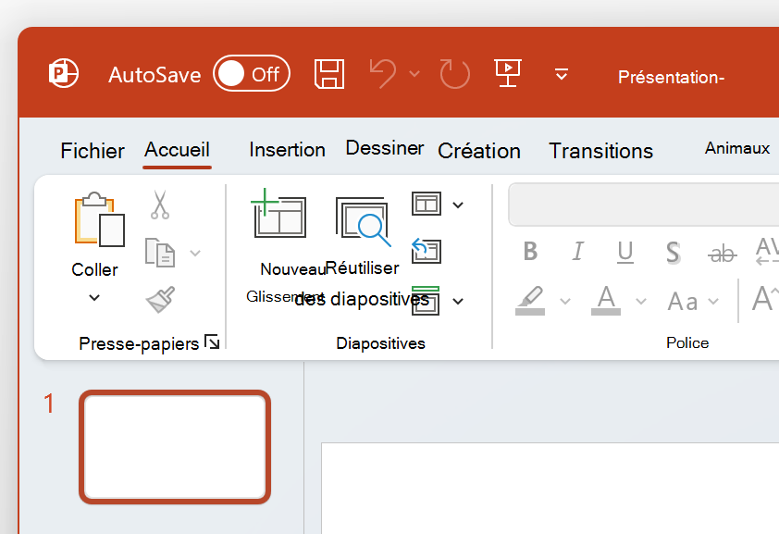Copy selection with the copy icon
This screenshot has height=534, width=779.
pos(160,253)
